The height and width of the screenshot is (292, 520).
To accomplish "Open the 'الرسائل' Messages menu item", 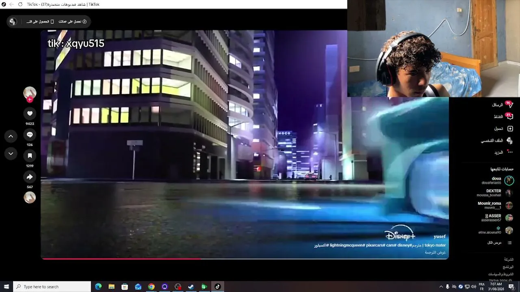I will click(x=498, y=105).
